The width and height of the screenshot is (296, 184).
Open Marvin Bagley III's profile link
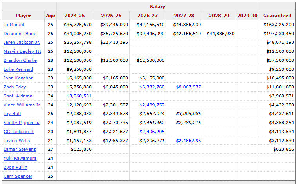tap(22, 51)
